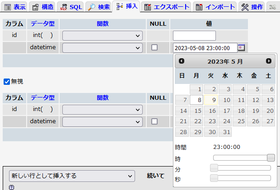The width and height of the screenshot is (280, 190).
Task: Check NULL box for first datetime row
Action: (154, 47)
